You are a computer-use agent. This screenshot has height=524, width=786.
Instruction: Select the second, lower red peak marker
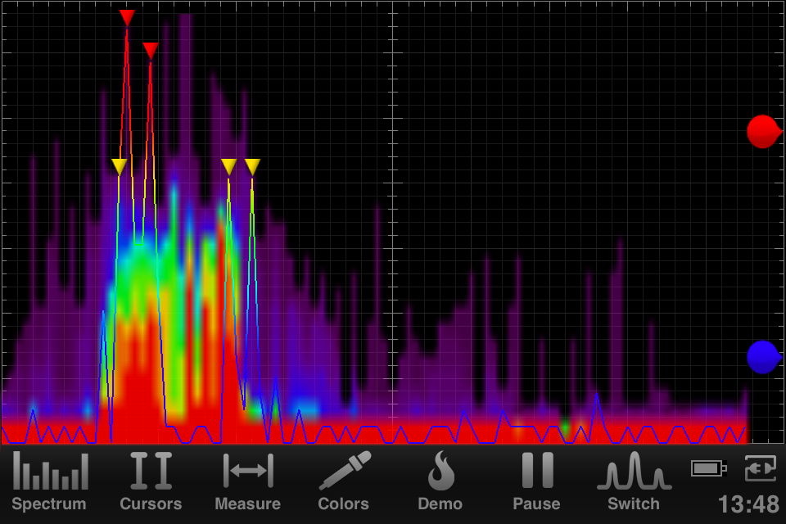(x=151, y=51)
